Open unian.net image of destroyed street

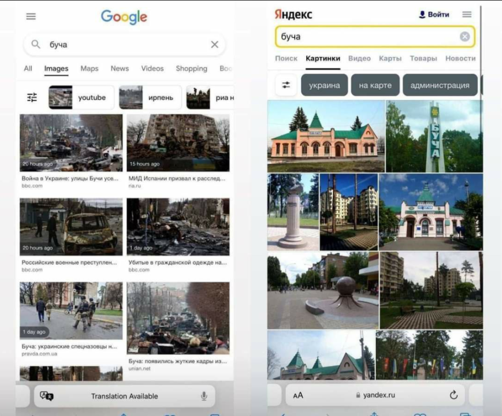pyautogui.click(x=178, y=318)
